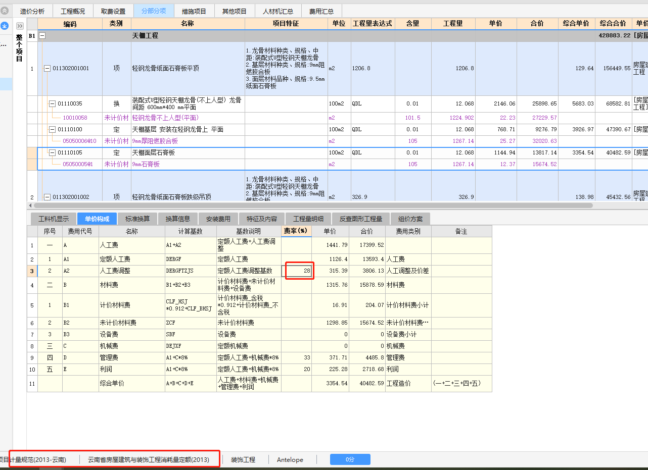This screenshot has width=648, height=470.
Task: Click the 费率(%) column header in lower table
Action: pos(296,231)
